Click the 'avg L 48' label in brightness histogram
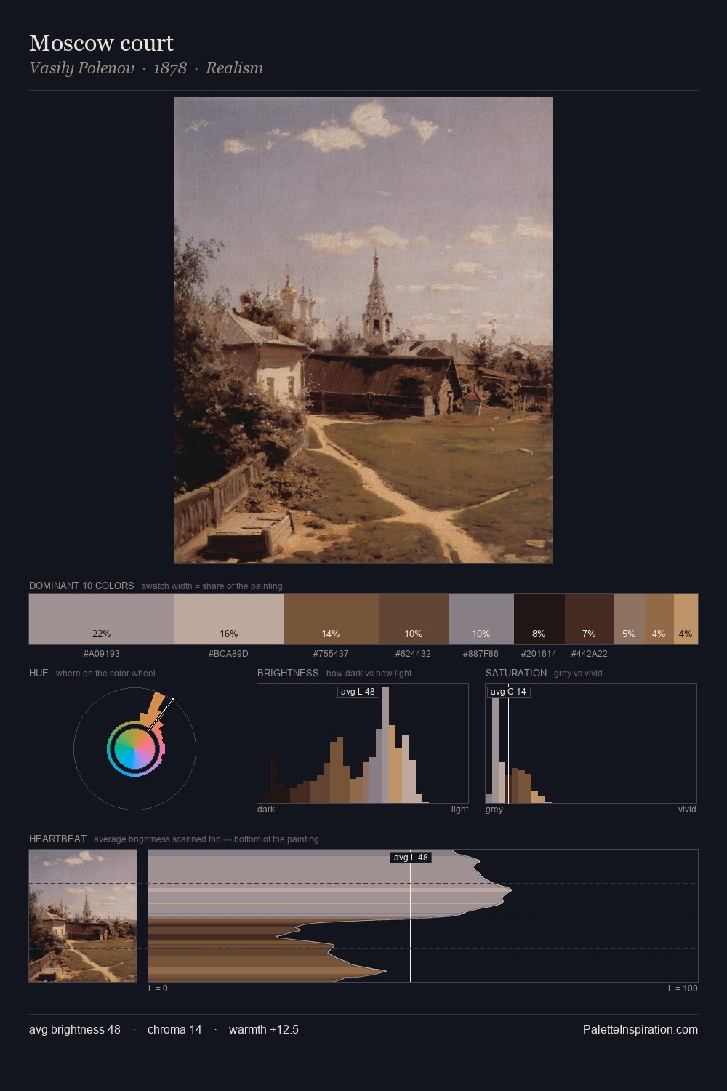 click(358, 692)
